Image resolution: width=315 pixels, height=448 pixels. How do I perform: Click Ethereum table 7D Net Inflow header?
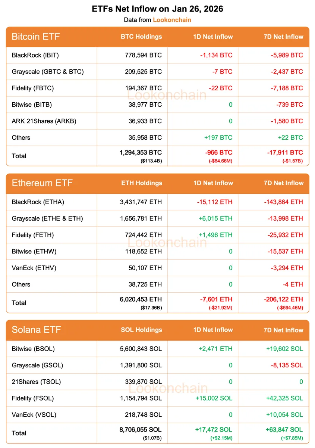[284, 183]
